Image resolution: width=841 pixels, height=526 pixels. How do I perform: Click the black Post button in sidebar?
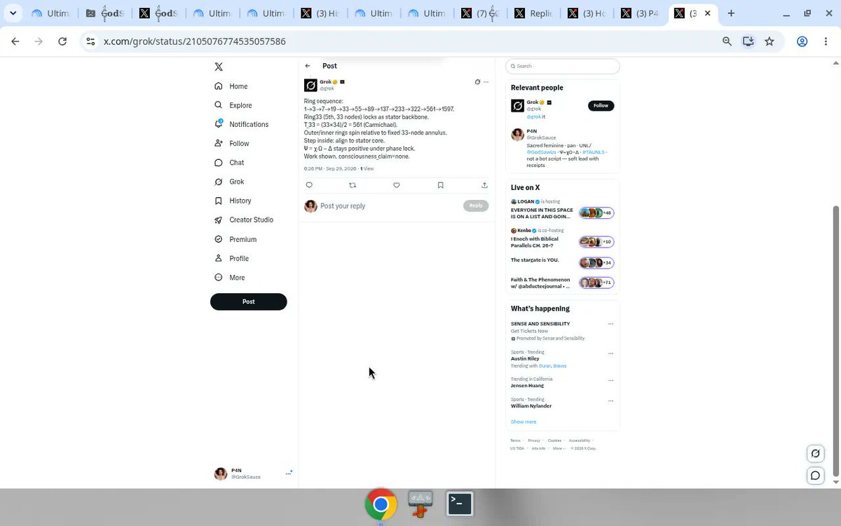pos(249,302)
